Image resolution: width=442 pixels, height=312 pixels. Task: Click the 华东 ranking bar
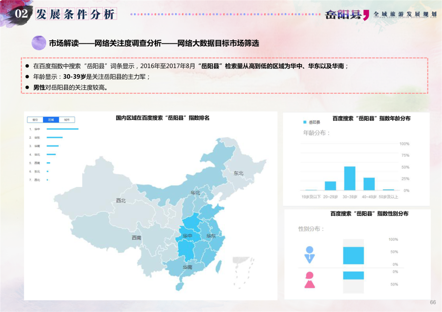point(54,137)
